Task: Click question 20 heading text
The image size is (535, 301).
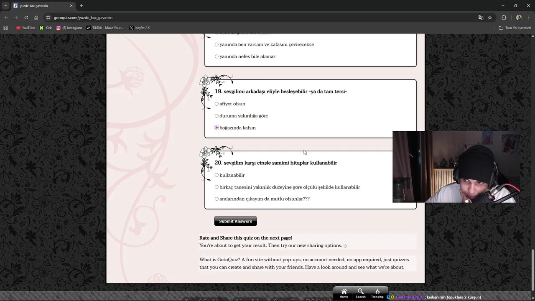Action: (x=276, y=163)
